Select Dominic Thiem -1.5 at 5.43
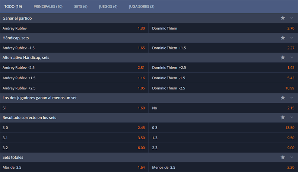298x172 pixels. click(x=223, y=78)
